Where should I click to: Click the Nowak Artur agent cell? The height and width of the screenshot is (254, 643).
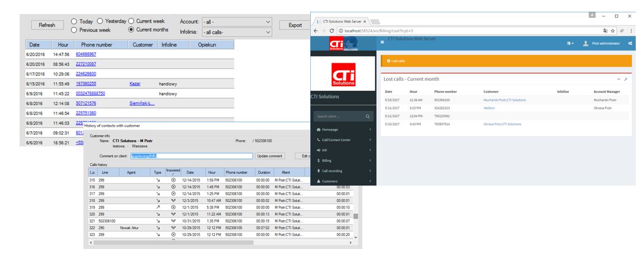[130, 228]
